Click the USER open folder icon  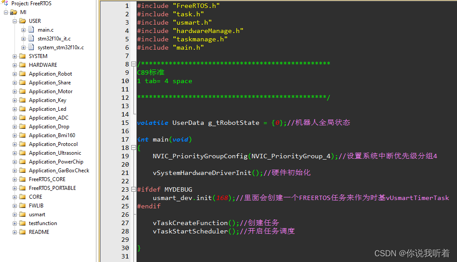click(x=22, y=21)
